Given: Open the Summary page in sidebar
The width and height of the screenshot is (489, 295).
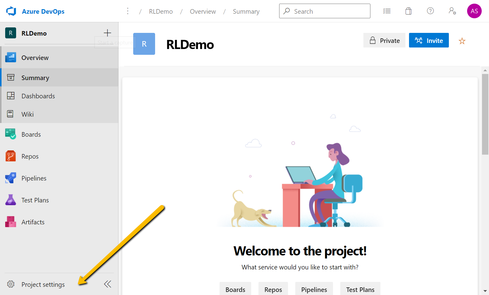Looking at the screenshot, I should (x=60, y=77).
